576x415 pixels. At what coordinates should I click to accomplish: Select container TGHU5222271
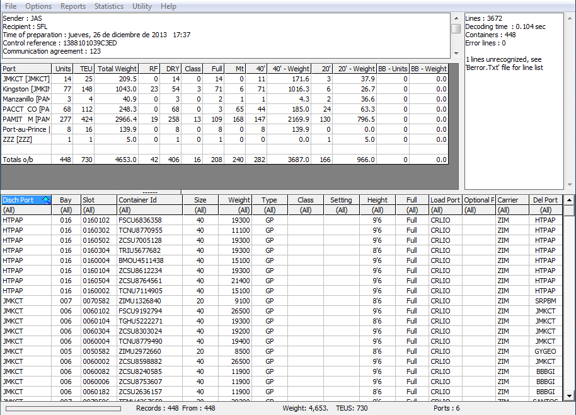(141, 321)
